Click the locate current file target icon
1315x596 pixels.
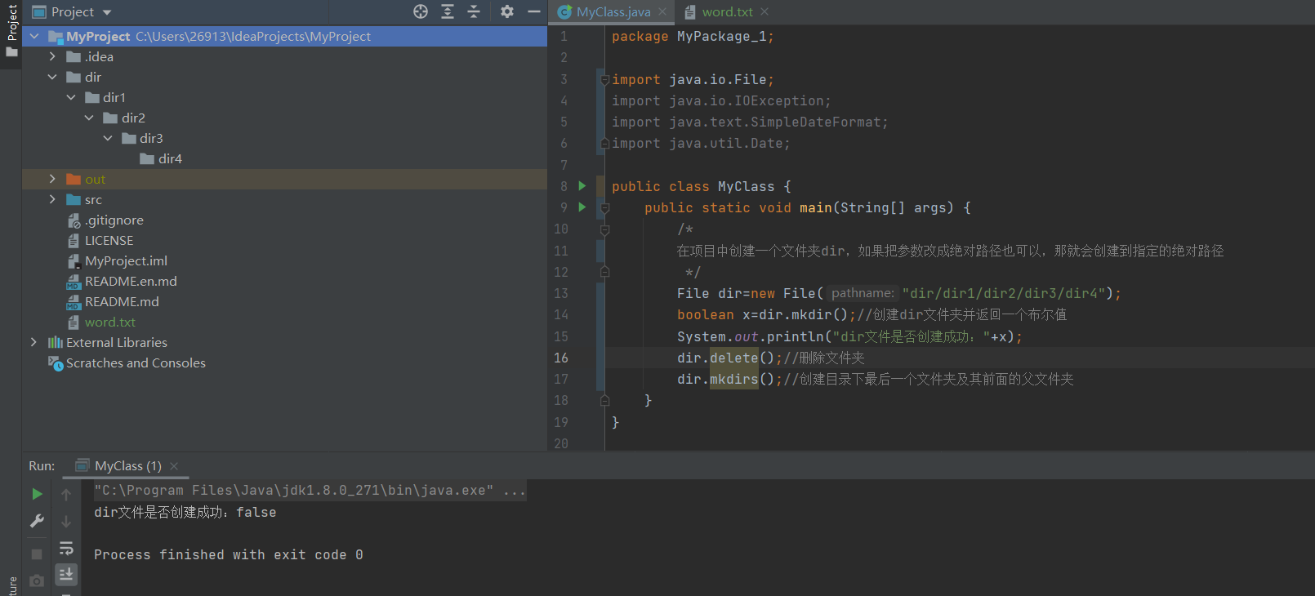[421, 11]
